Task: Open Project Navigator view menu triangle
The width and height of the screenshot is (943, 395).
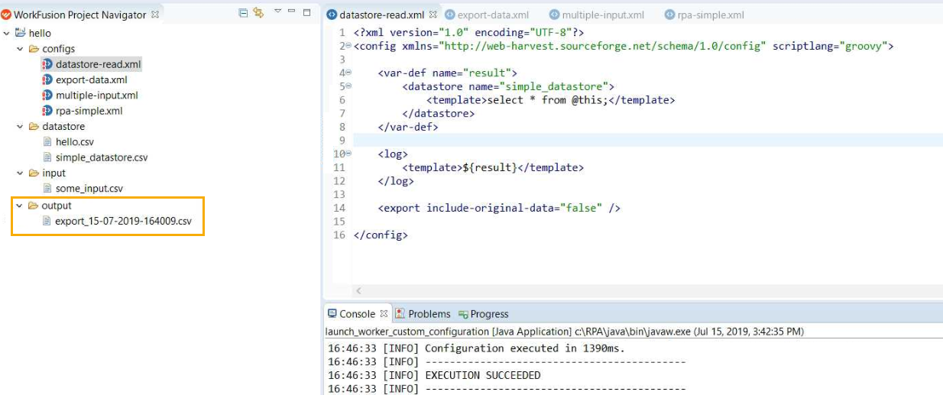Action: click(x=277, y=11)
